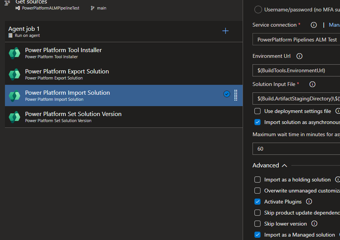Enable the Use deployment settings file checkbox
The height and width of the screenshot is (240, 340).
click(x=257, y=111)
